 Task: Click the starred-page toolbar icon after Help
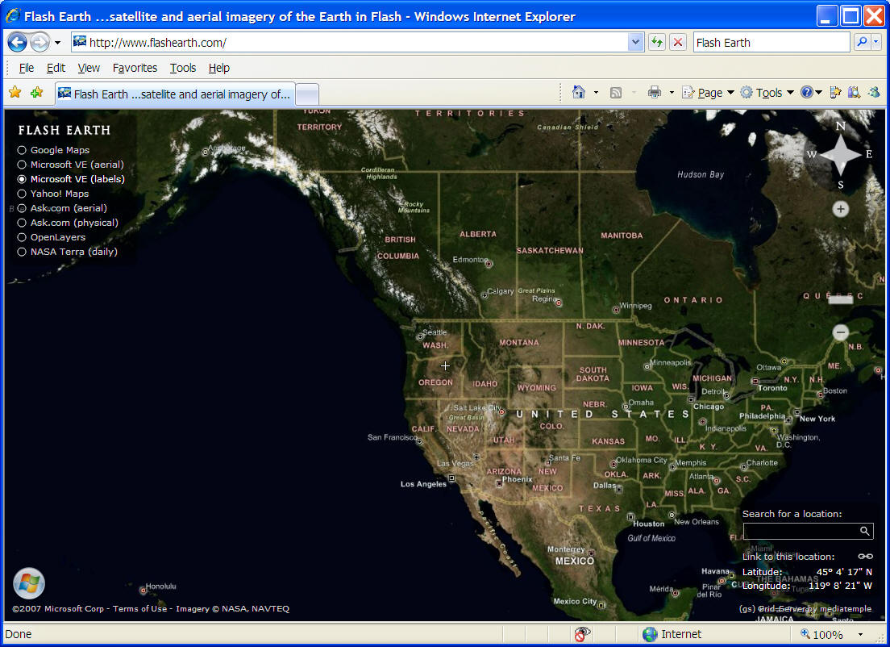834,93
